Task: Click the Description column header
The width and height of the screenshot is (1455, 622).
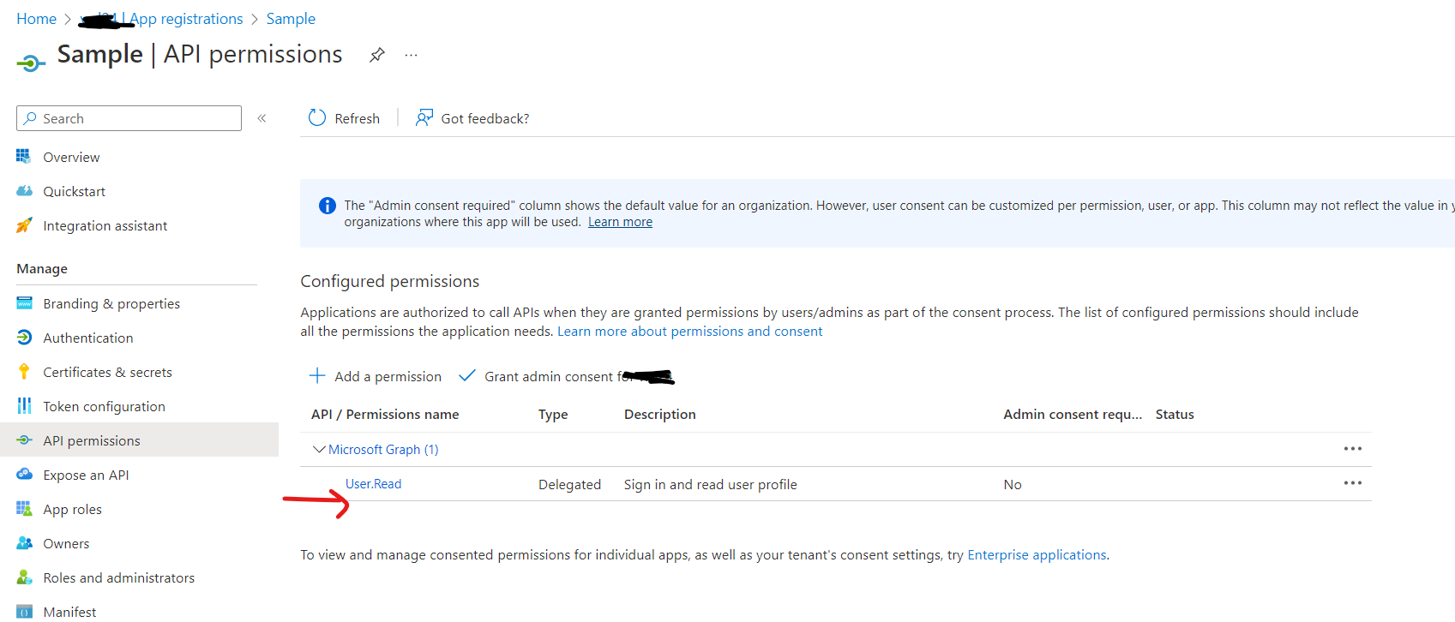Action: pos(660,414)
